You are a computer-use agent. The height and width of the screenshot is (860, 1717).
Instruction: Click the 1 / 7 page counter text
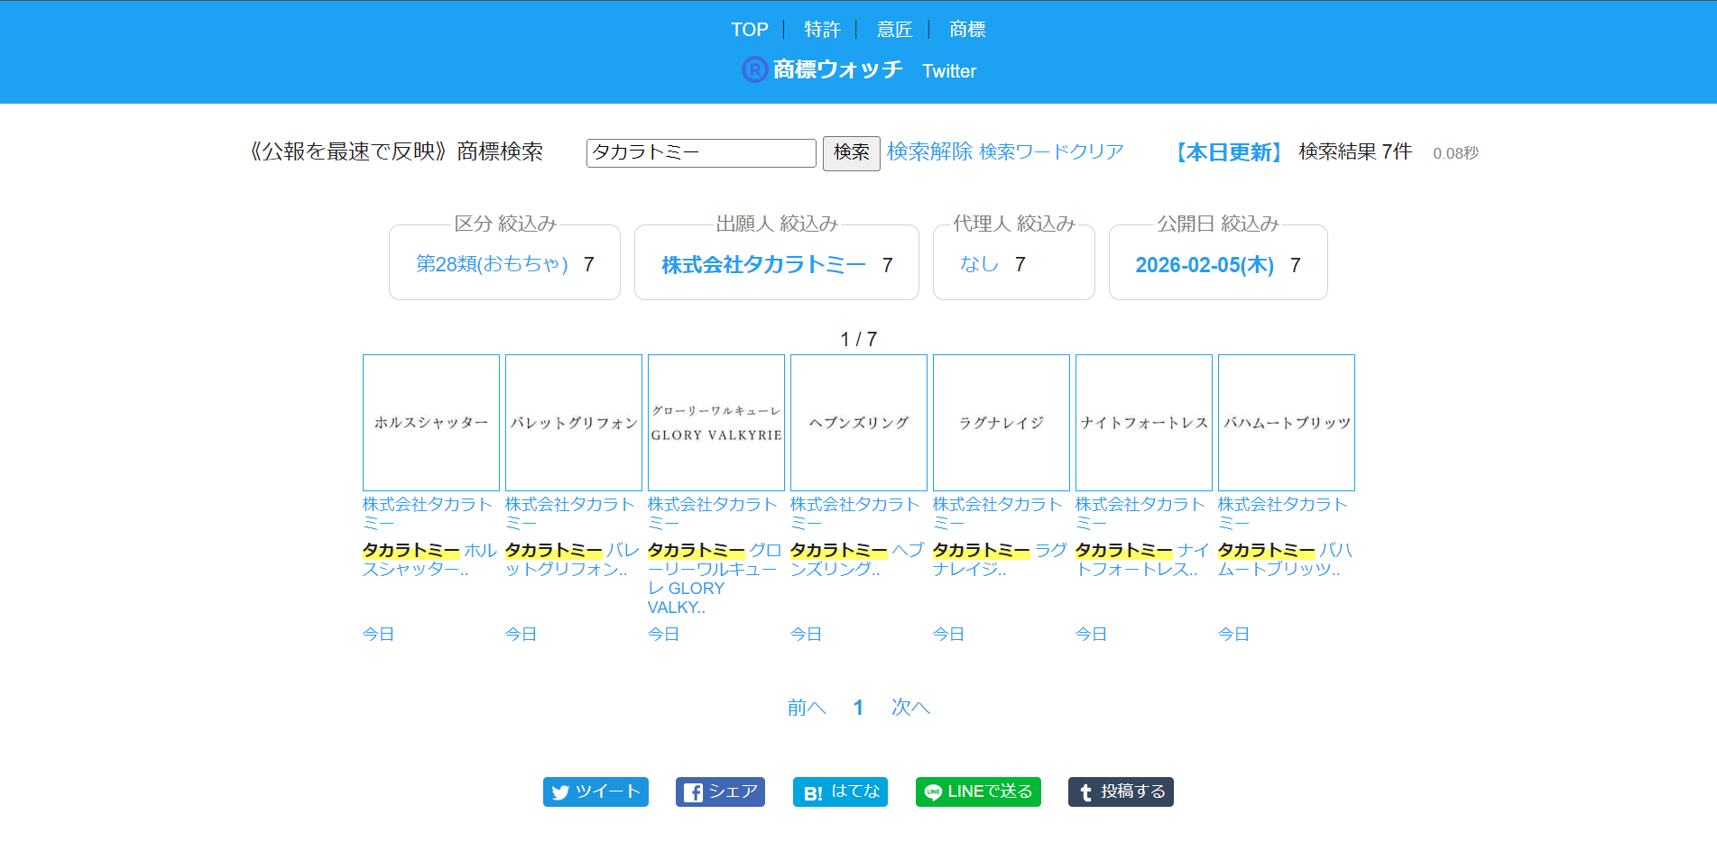tap(859, 339)
